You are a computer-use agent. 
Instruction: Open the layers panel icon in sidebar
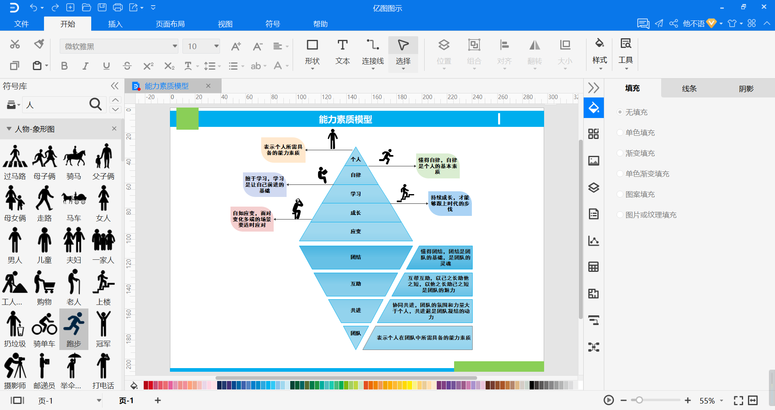coord(593,188)
